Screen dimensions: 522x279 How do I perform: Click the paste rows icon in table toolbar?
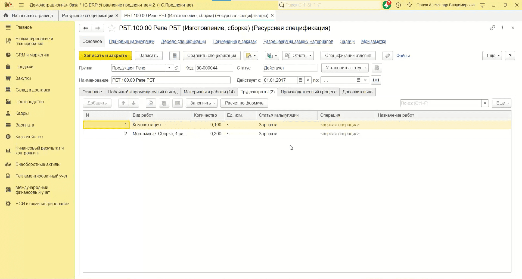tap(164, 103)
